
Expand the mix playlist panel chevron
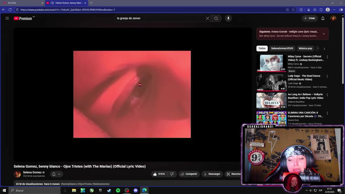coord(324,34)
